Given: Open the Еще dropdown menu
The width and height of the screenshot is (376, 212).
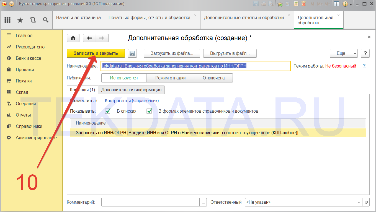Looking at the screenshot, I should (x=344, y=53).
